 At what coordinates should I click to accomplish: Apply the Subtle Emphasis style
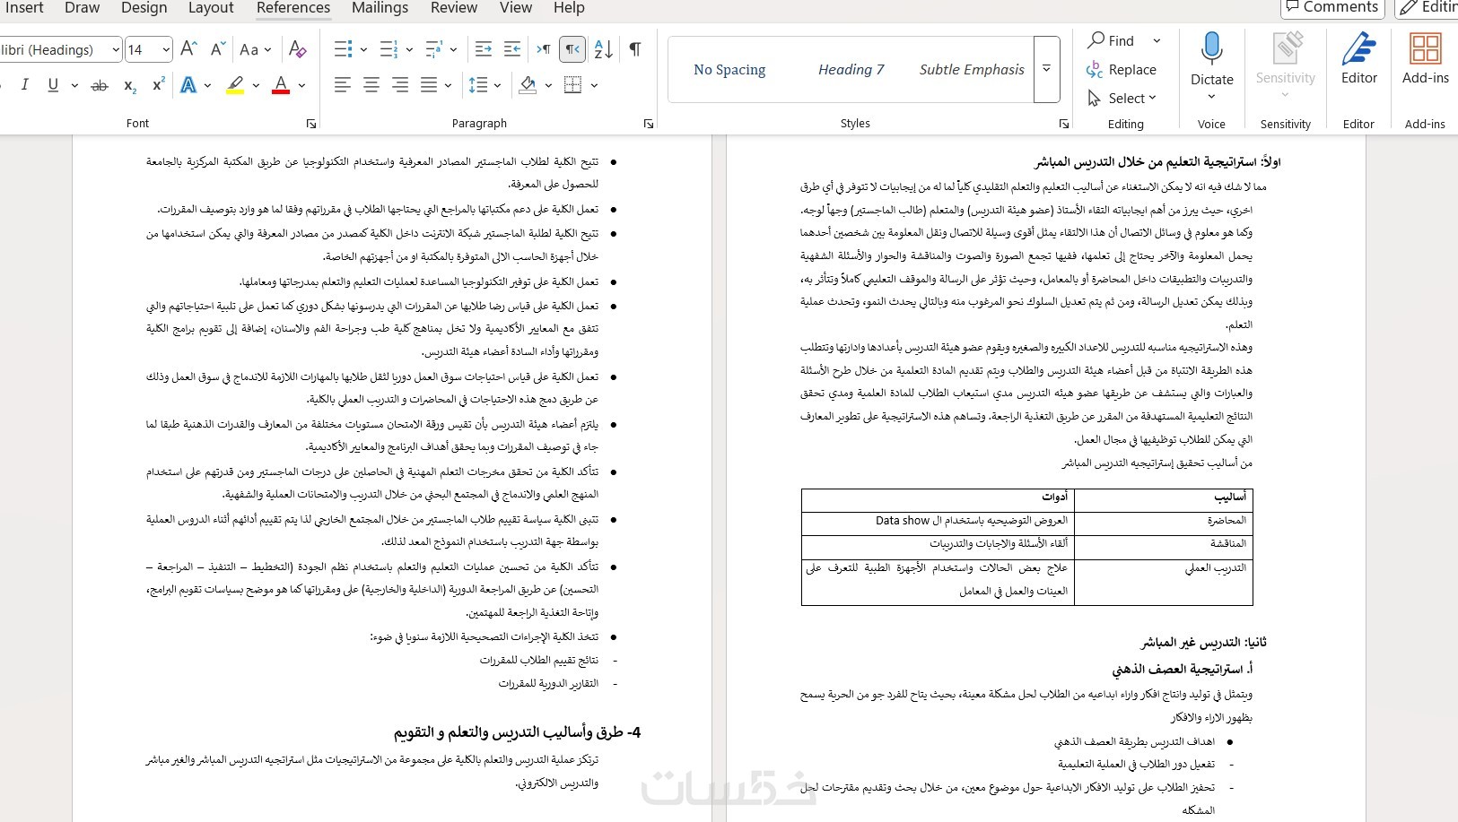(972, 70)
